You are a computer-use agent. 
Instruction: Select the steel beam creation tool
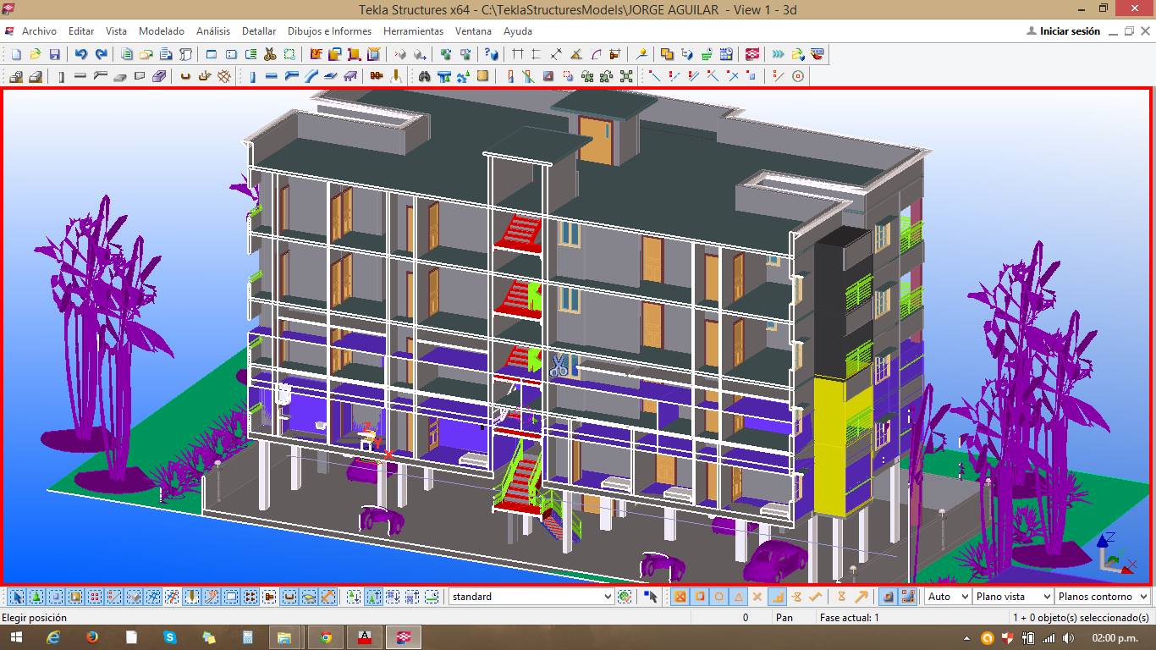272,76
